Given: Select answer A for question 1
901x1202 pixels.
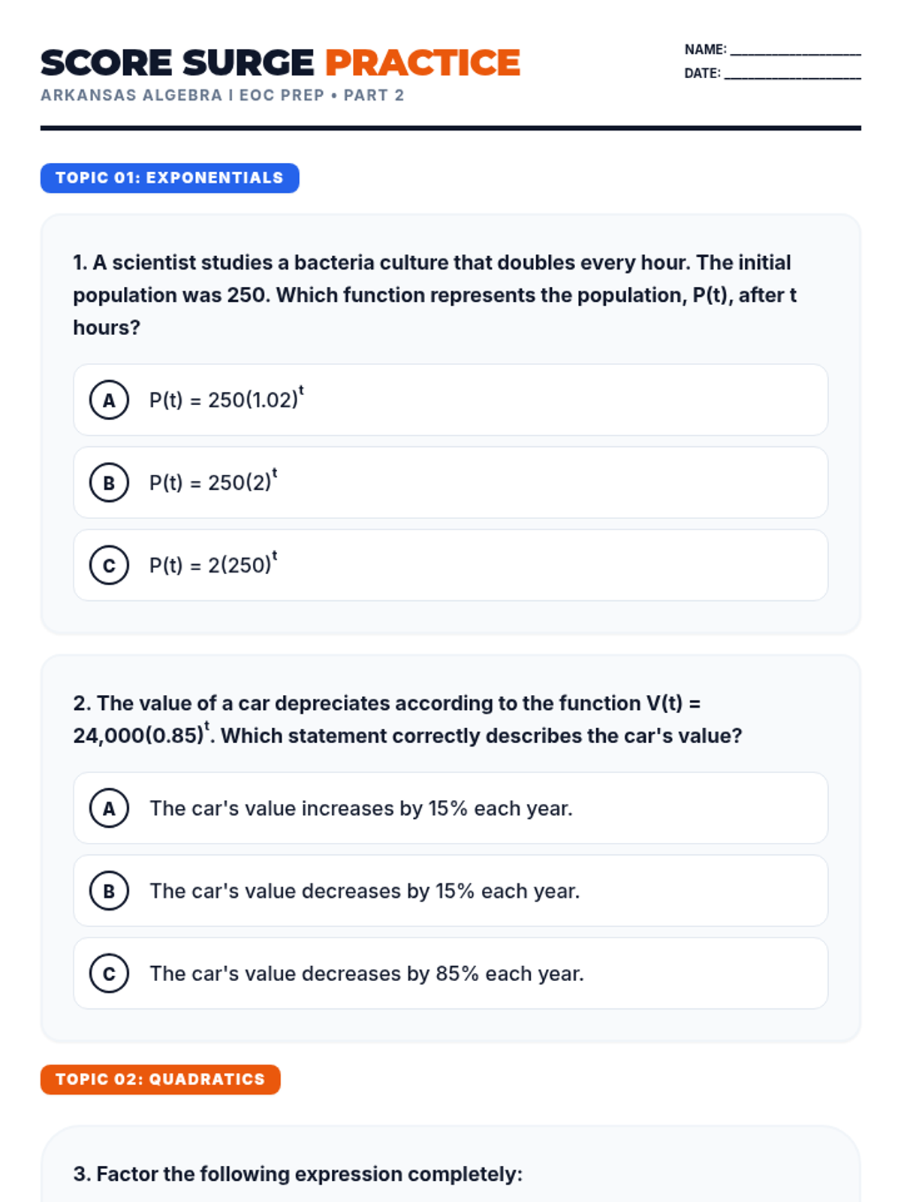Looking at the screenshot, I should coord(109,400).
